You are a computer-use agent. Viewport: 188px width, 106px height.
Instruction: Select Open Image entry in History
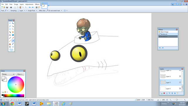pyautogui.click(x=168, y=32)
